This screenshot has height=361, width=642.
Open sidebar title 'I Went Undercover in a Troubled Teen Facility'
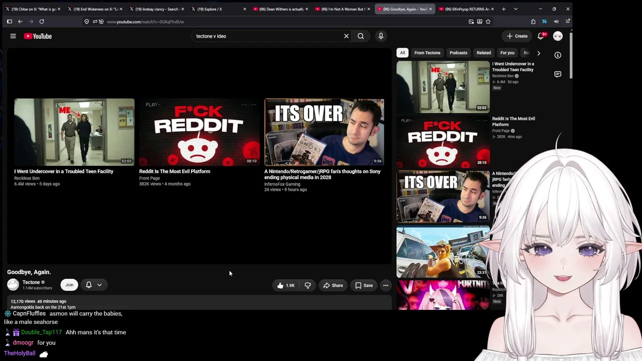[x=513, y=67]
